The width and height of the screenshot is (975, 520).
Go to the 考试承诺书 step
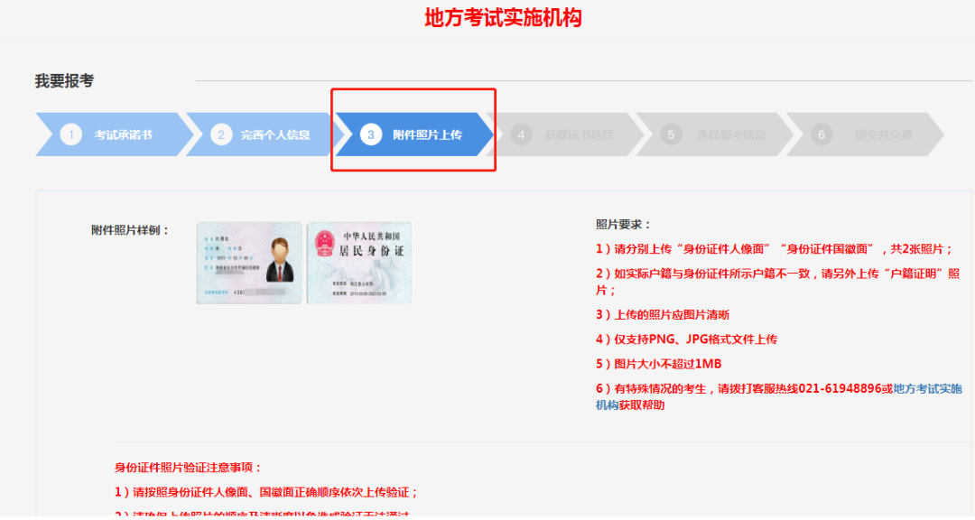(x=124, y=135)
